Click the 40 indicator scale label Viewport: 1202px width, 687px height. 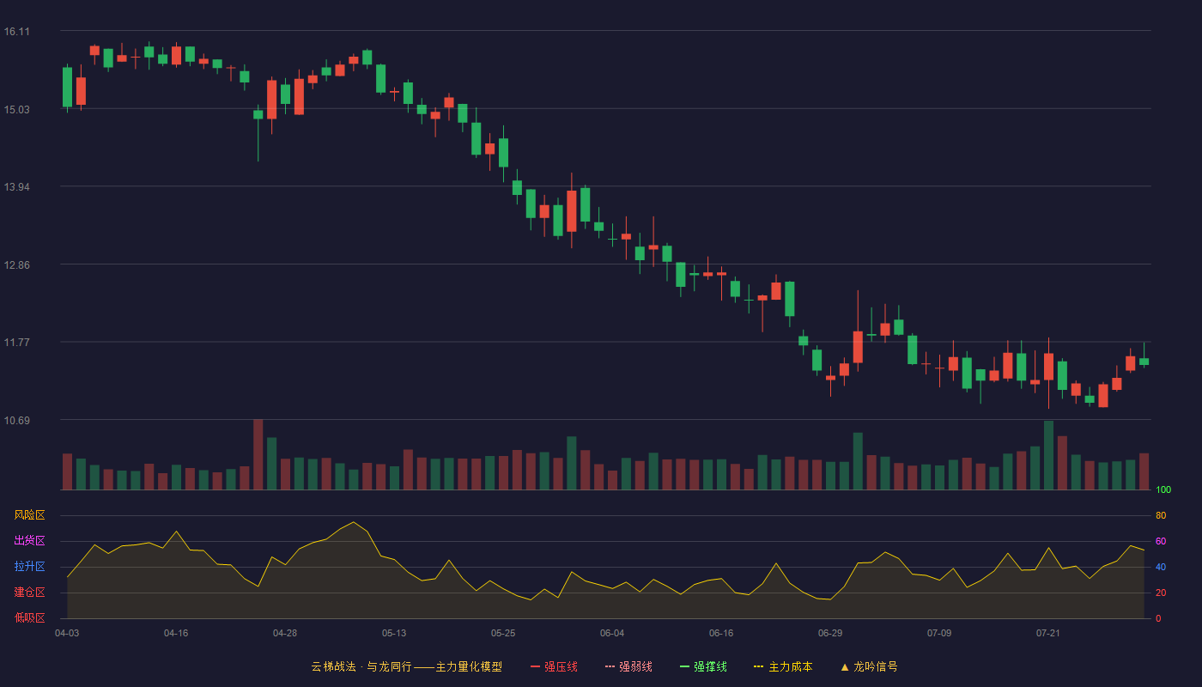pos(1161,567)
